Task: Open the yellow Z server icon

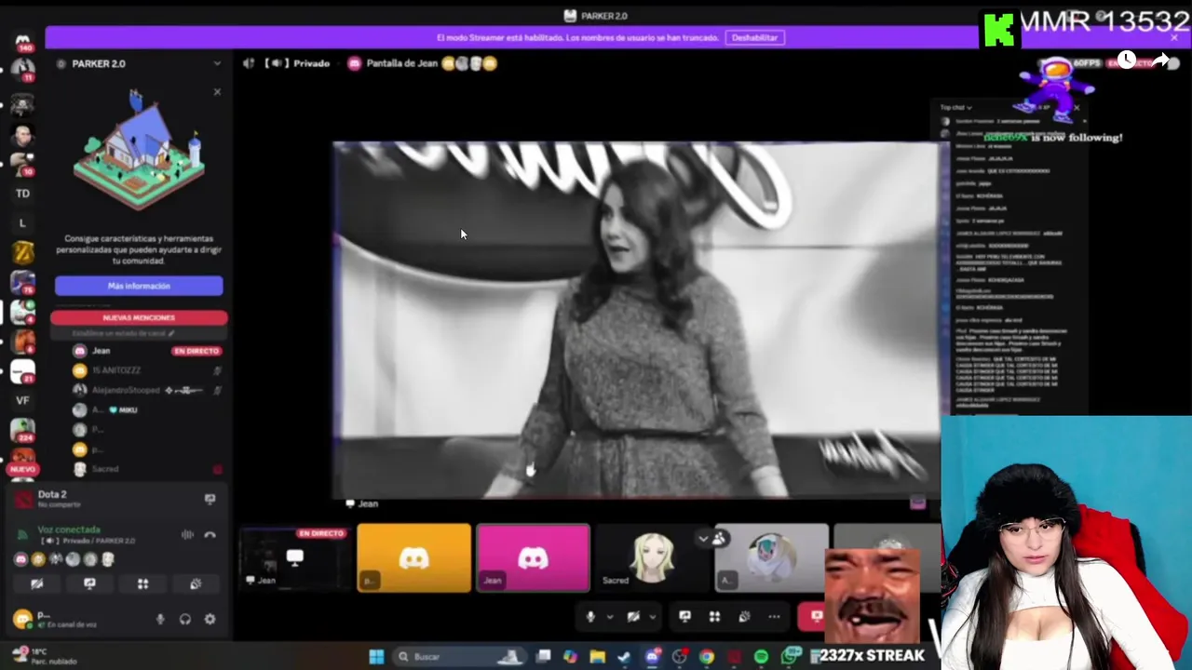Action: point(22,252)
